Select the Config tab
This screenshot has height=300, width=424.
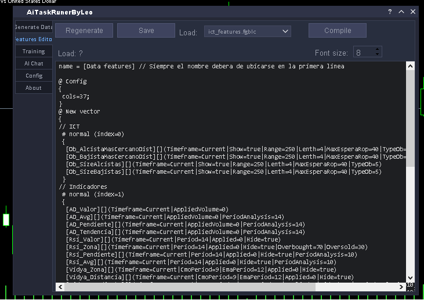point(33,76)
